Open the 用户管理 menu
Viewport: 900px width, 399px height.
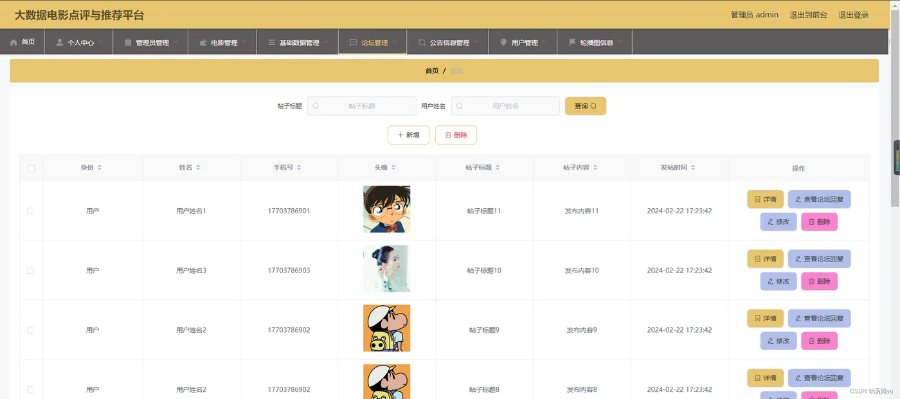[523, 42]
